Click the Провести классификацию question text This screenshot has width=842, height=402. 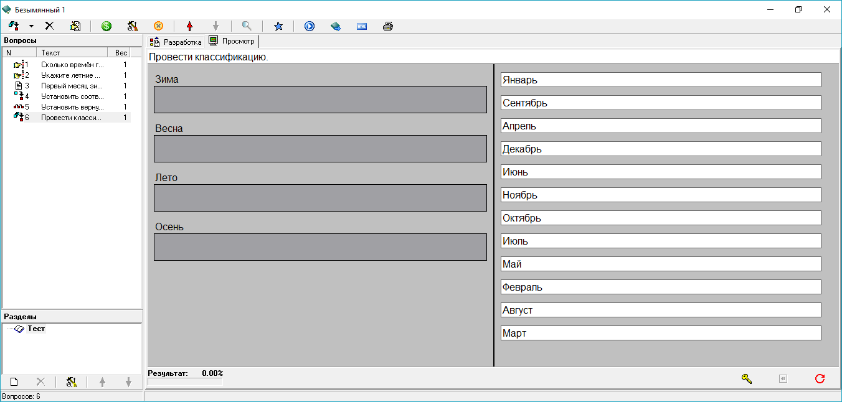point(209,57)
